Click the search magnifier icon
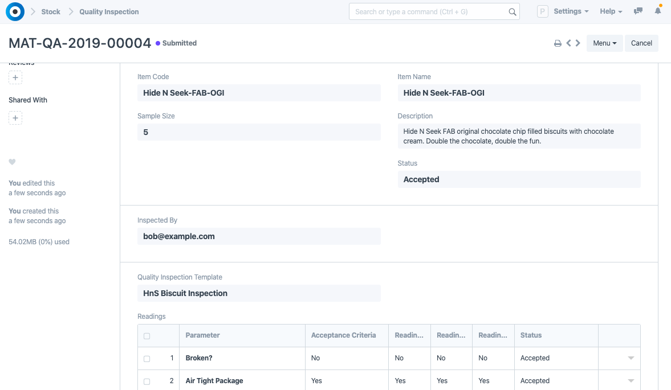Screen dimensions: 671x390 point(512,12)
